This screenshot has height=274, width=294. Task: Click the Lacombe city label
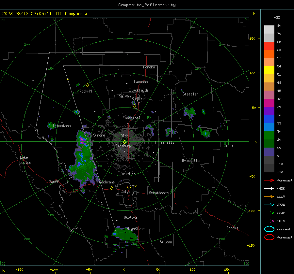coord(141,82)
